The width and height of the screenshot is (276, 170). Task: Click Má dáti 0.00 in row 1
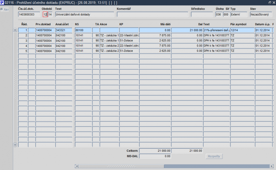coord(155,30)
